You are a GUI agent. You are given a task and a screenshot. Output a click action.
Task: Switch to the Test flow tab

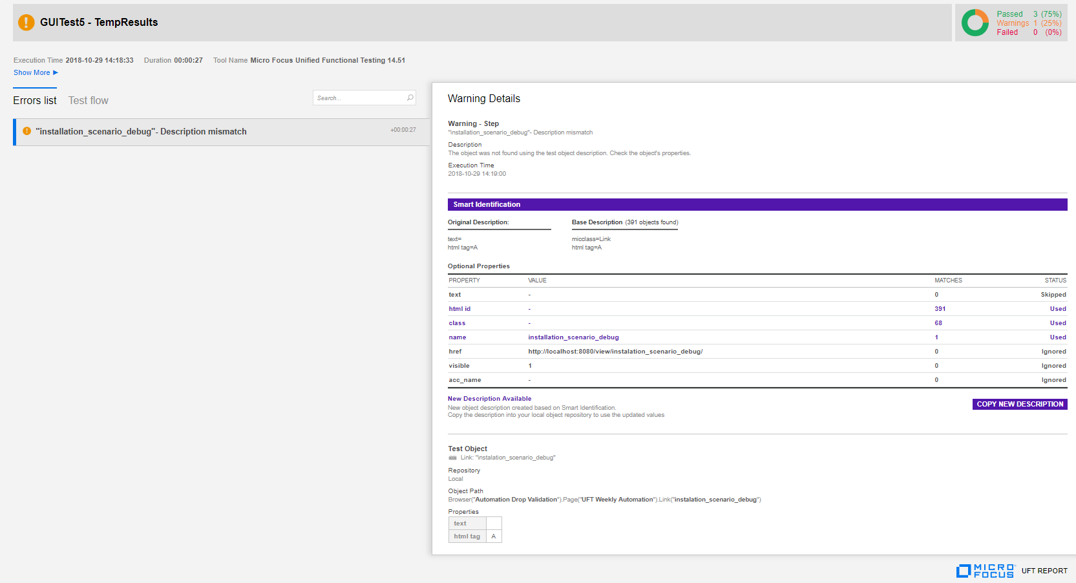(89, 100)
